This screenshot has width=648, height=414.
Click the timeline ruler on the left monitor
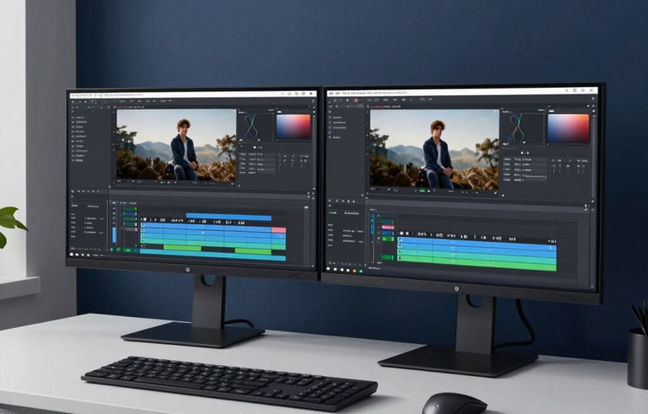coord(194,221)
